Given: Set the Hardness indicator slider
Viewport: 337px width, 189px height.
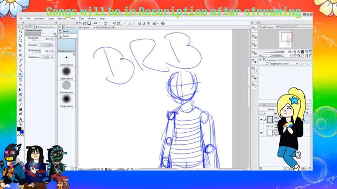Looking at the screenshot, I should click(x=45, y=45).
